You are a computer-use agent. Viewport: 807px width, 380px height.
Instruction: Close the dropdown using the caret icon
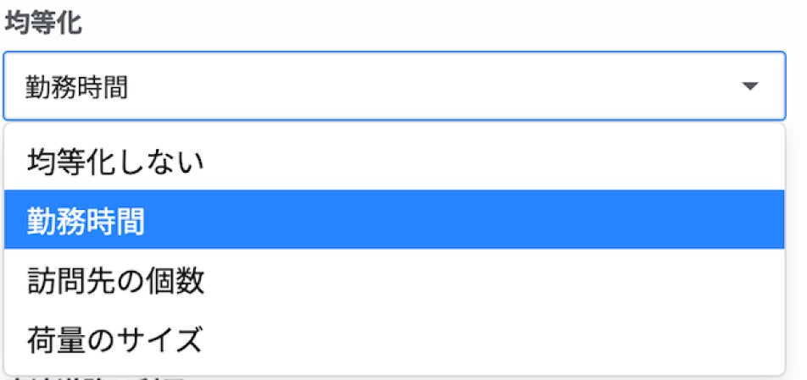[749, 86]
